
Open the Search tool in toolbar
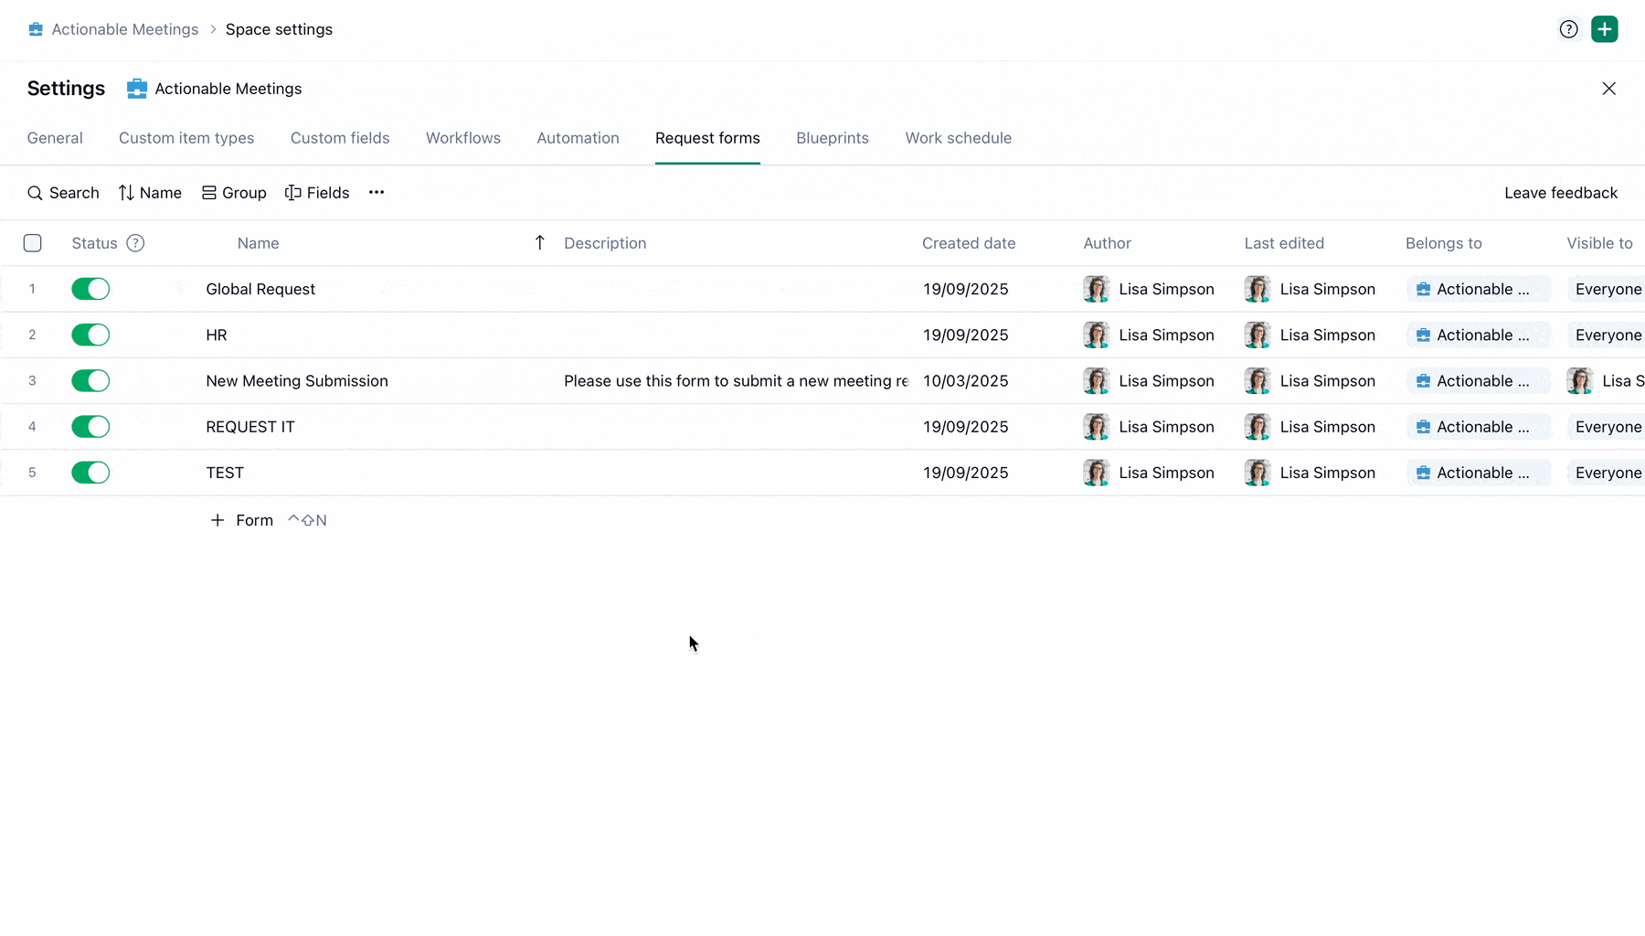click(63, 193)
